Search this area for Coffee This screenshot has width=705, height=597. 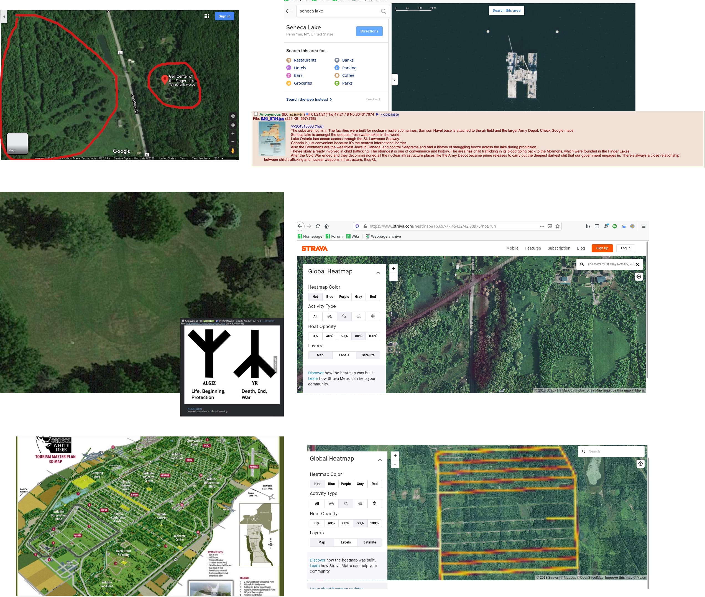coord(344,75)
